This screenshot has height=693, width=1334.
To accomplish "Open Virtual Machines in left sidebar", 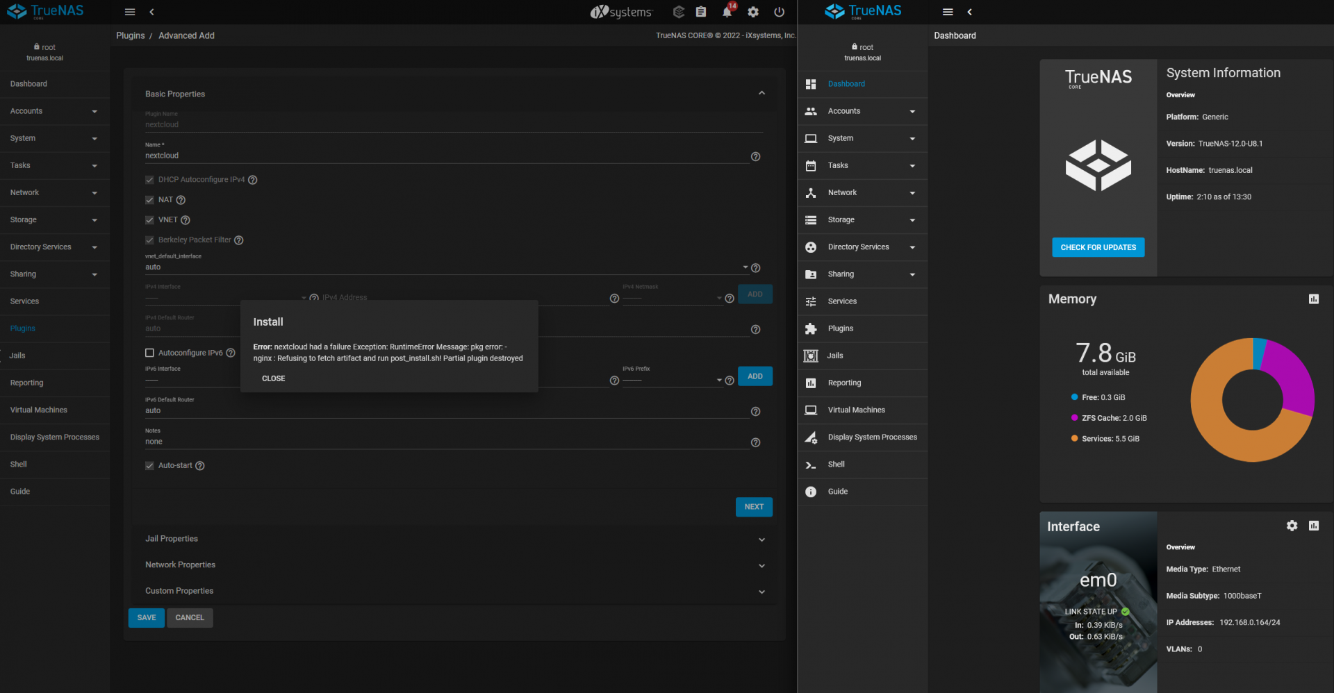I will point(39,410).
